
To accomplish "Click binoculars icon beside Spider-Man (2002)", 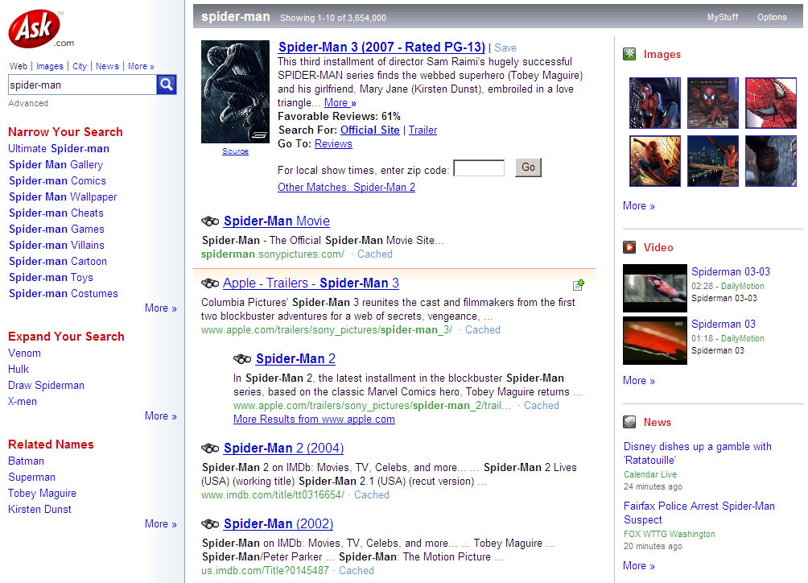I will 210,524.
